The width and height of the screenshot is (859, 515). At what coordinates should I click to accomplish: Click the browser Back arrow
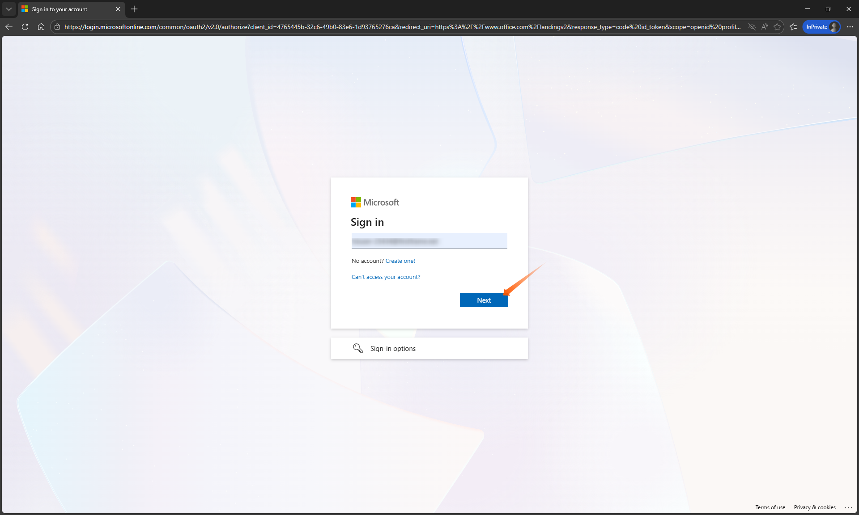pyautogui.click(x=9, y=27)
